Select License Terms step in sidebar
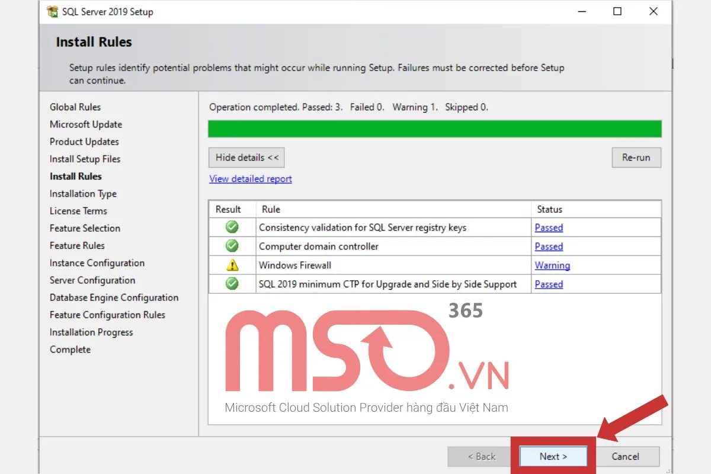The image size is (711, 474). point(78,210)
